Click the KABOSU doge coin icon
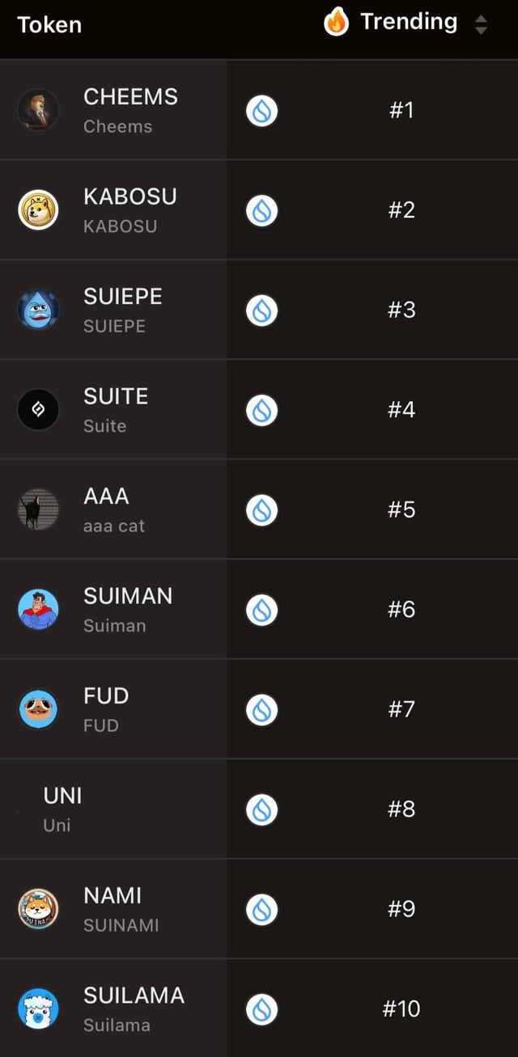The width and height of the screenshot is (518, 1057). pyautogui.click(x=38, y=210)
